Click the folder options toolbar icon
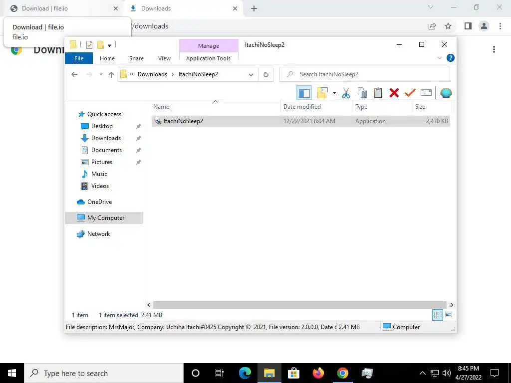This screenshot has width=511, height=383. pos(322,93)
